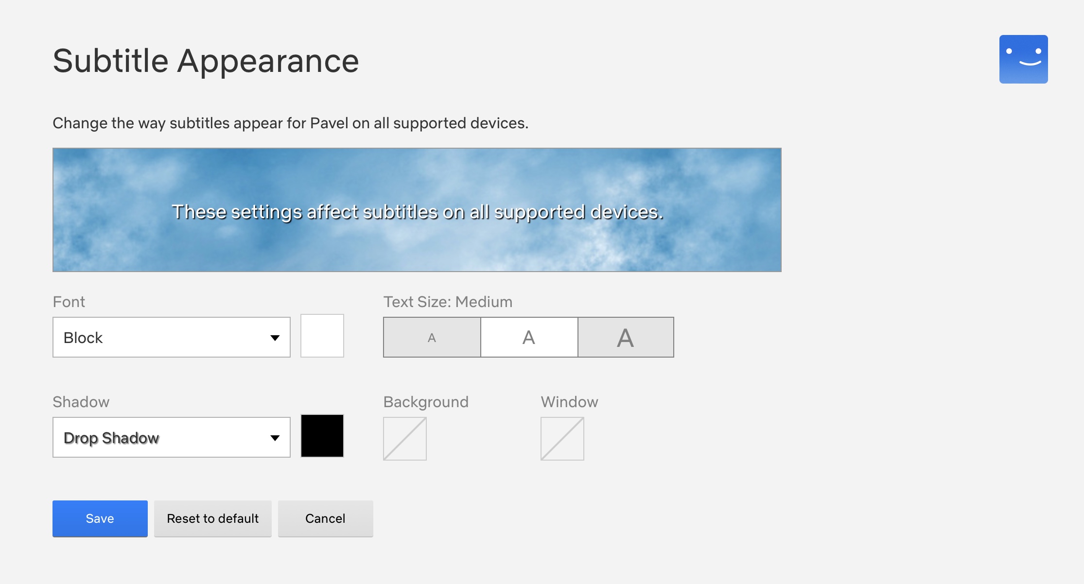Click the Text Size: Medium label

[x=448, y=302]
